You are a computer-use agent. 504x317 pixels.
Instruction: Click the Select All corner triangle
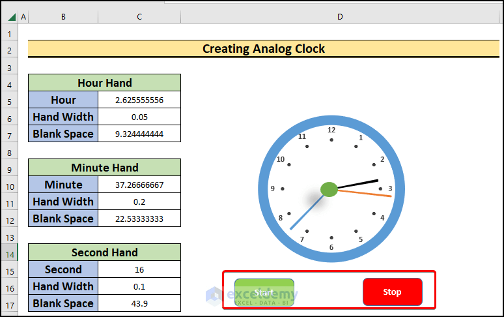tap(12, 17)
